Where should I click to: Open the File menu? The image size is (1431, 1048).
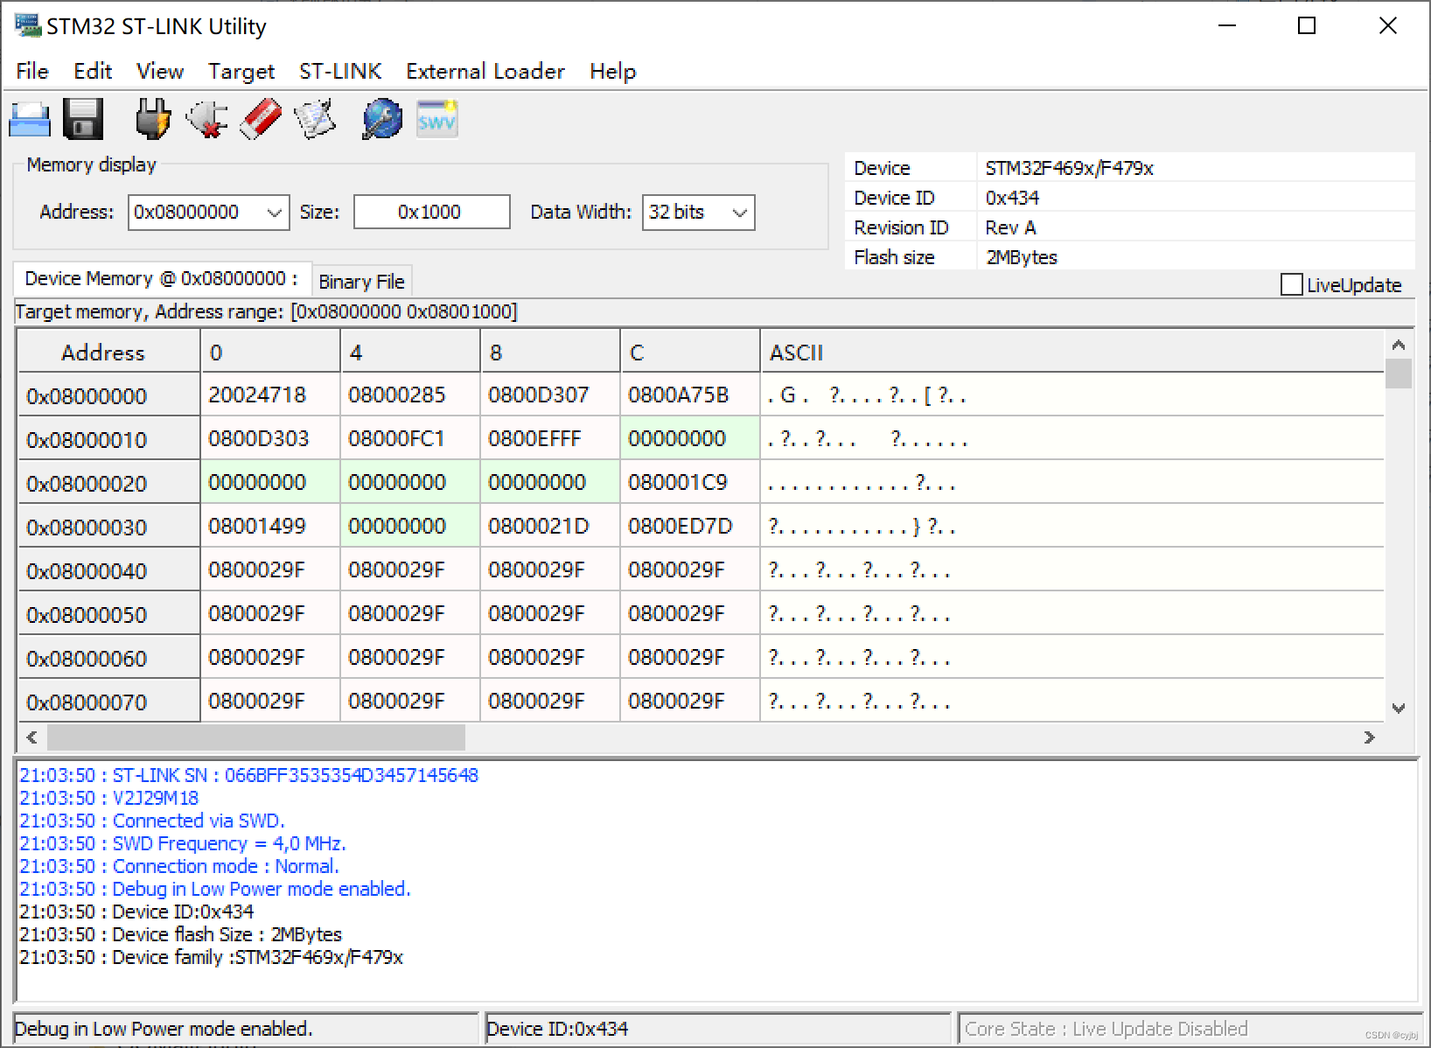(x=32, y=71)
